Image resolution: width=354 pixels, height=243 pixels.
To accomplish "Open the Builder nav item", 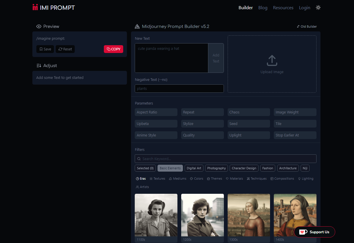I will pos(246,8).
